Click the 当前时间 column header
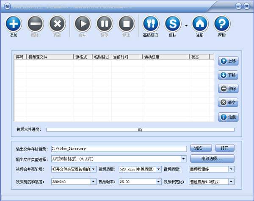Viewport: 254px width, 201px height. point(127,57)
